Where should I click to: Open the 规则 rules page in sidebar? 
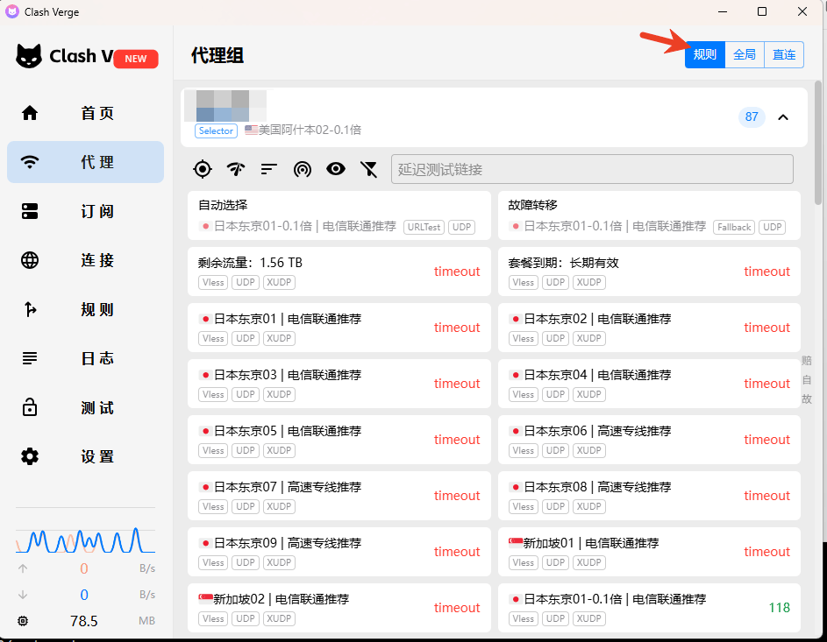85,309
